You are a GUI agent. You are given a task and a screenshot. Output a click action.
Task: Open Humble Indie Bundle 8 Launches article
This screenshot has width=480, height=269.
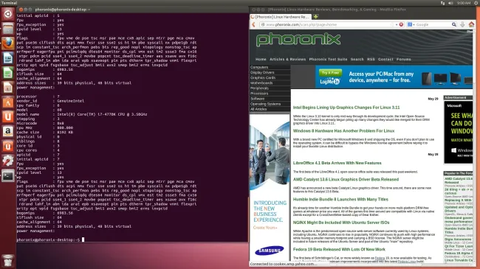pos(340,199)
